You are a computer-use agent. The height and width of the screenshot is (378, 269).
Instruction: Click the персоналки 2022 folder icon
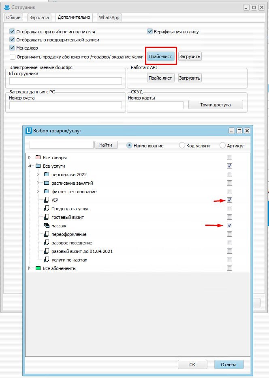47,174
